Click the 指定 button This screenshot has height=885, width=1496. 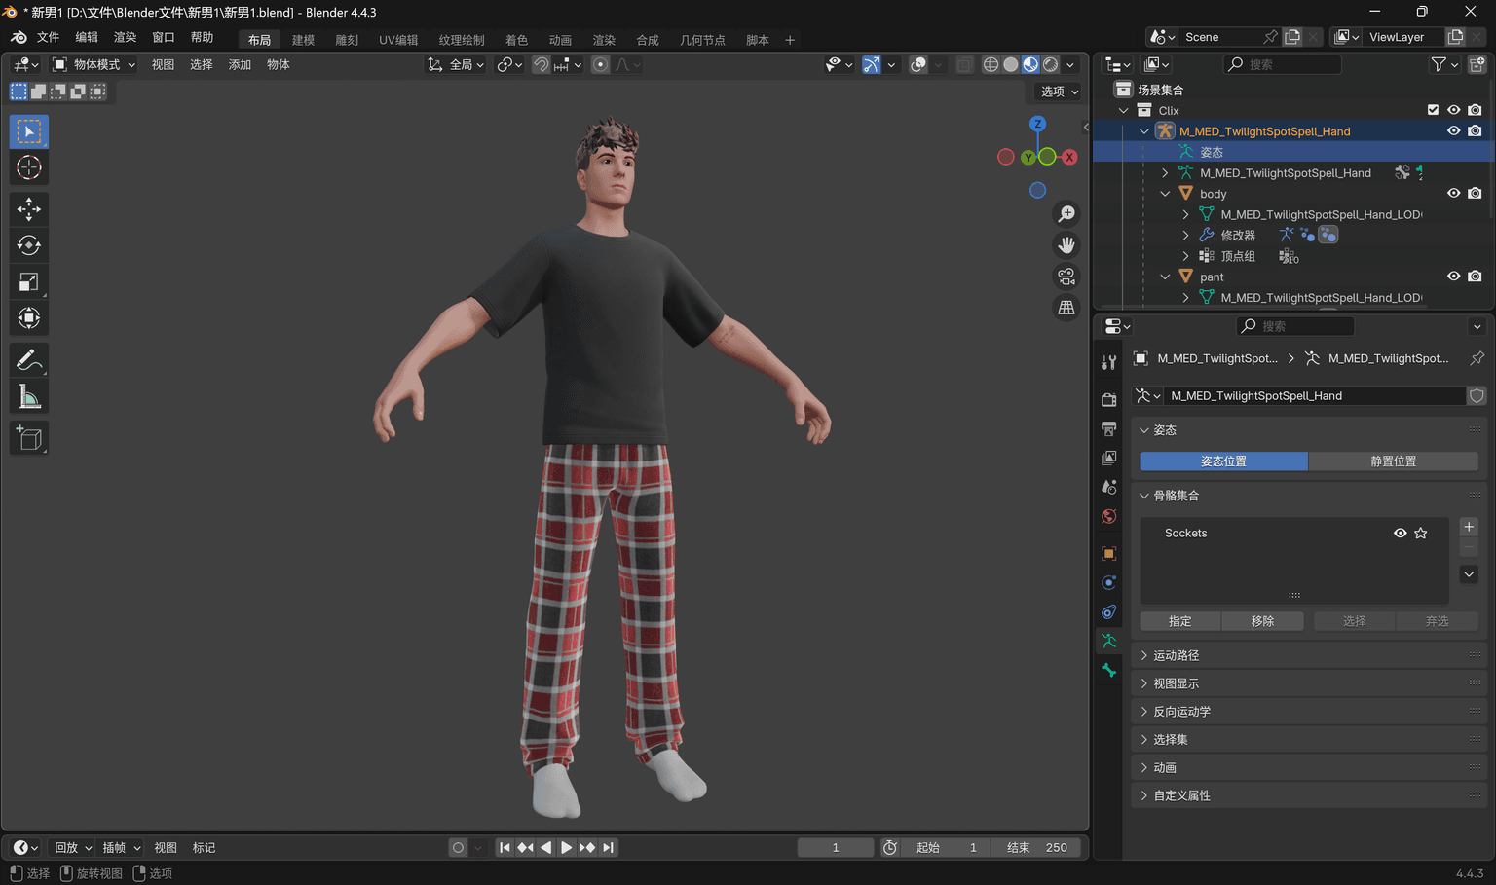[1180, 621]
